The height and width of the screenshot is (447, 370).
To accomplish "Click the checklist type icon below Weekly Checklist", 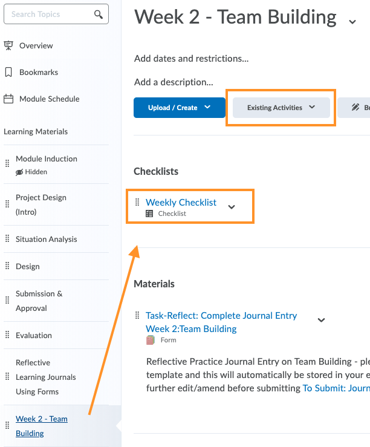I will tap(150, 214).
